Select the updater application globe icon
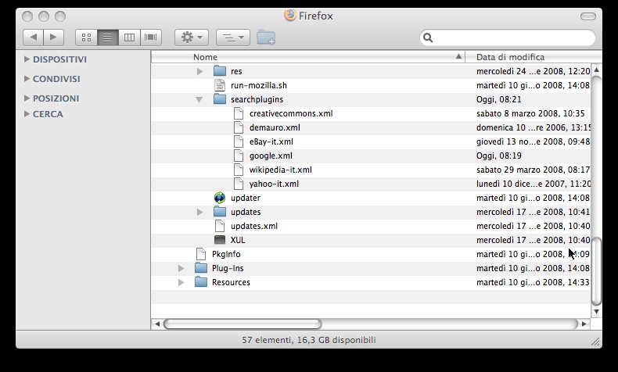Image resolution: width=618 pixels, height=372 pixels. (220, 198)
